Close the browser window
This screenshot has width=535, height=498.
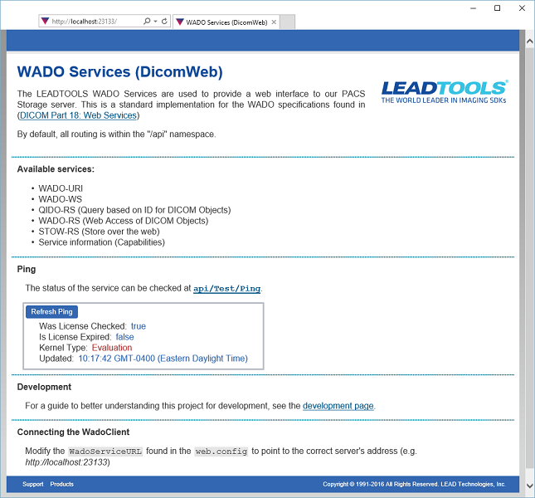point(522,8)
